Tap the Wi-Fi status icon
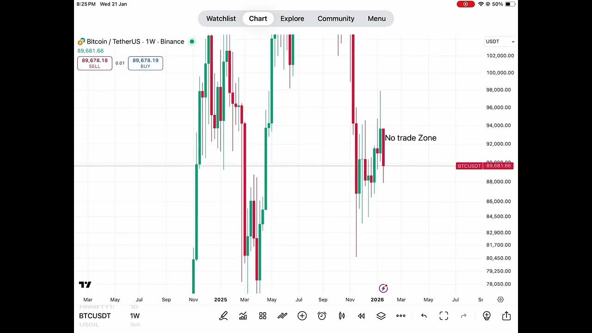The height and width of the screenshot is (333, 592). [x=481, y=4]
